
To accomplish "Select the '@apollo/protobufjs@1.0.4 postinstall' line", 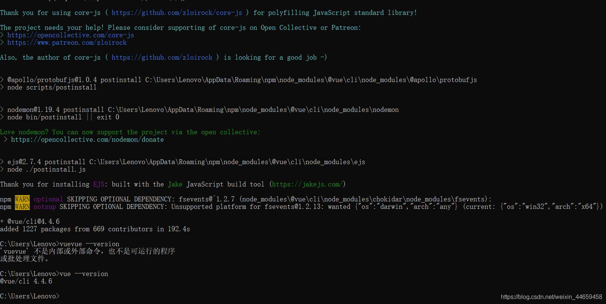I will click(239, 80).
